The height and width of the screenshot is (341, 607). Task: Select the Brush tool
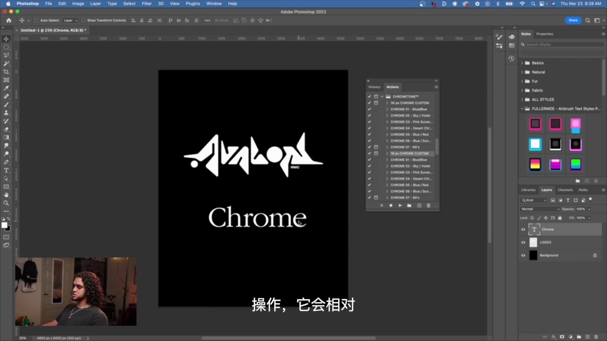tap(6, 105)
